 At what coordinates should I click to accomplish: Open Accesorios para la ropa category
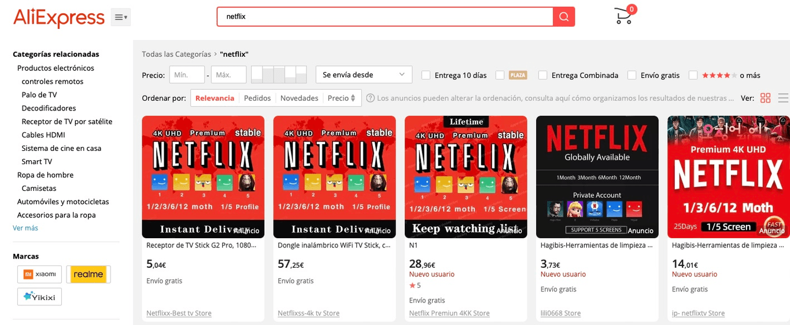pos(57,215)
